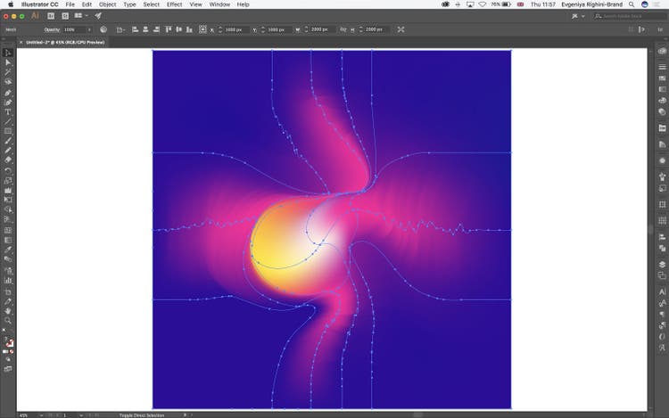This screenshot has width=669, height=418.
Task: Open the Object menu
Action: (x=107, y=4)
